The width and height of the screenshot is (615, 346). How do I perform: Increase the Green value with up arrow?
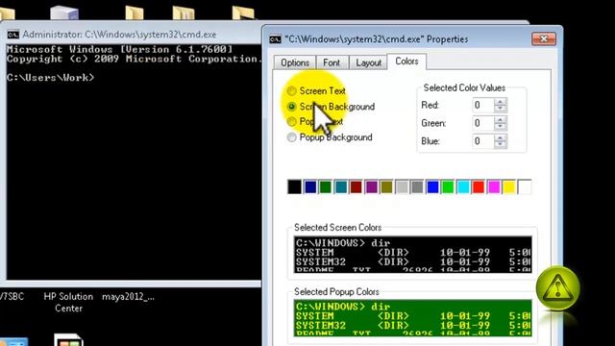[x=500, y=119]
